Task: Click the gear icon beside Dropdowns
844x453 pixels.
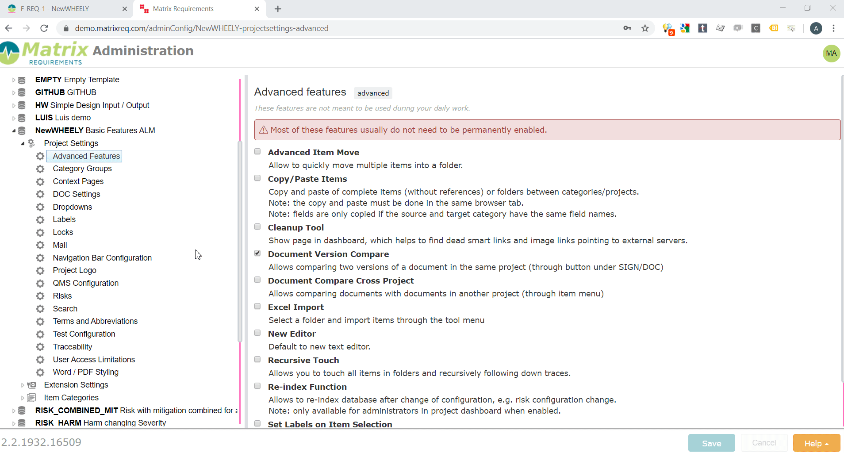Action: pyautogui.click(x=40, y=207)
